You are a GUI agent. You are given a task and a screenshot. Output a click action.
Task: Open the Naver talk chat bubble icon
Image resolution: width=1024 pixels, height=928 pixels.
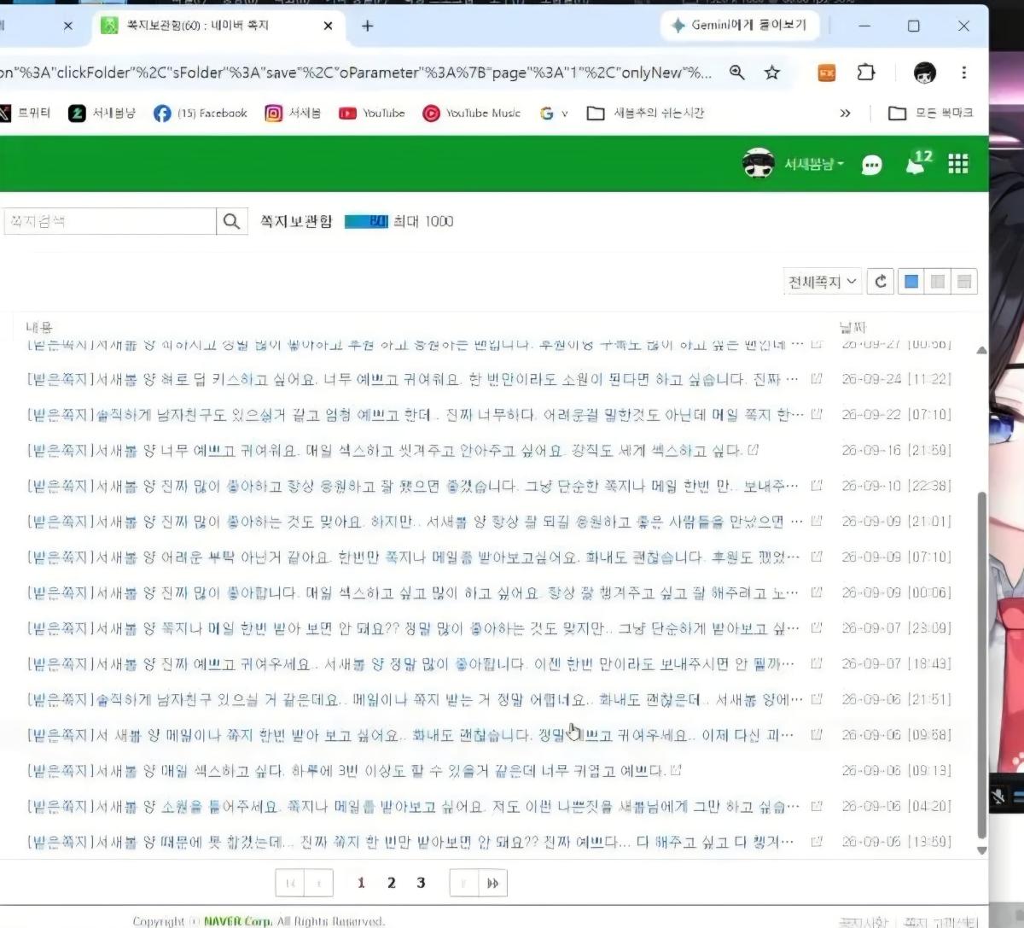click(871, 165)
